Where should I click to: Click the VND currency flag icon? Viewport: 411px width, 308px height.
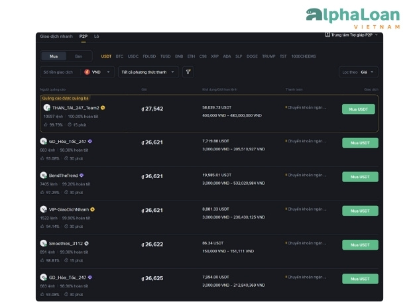point(87,72)
